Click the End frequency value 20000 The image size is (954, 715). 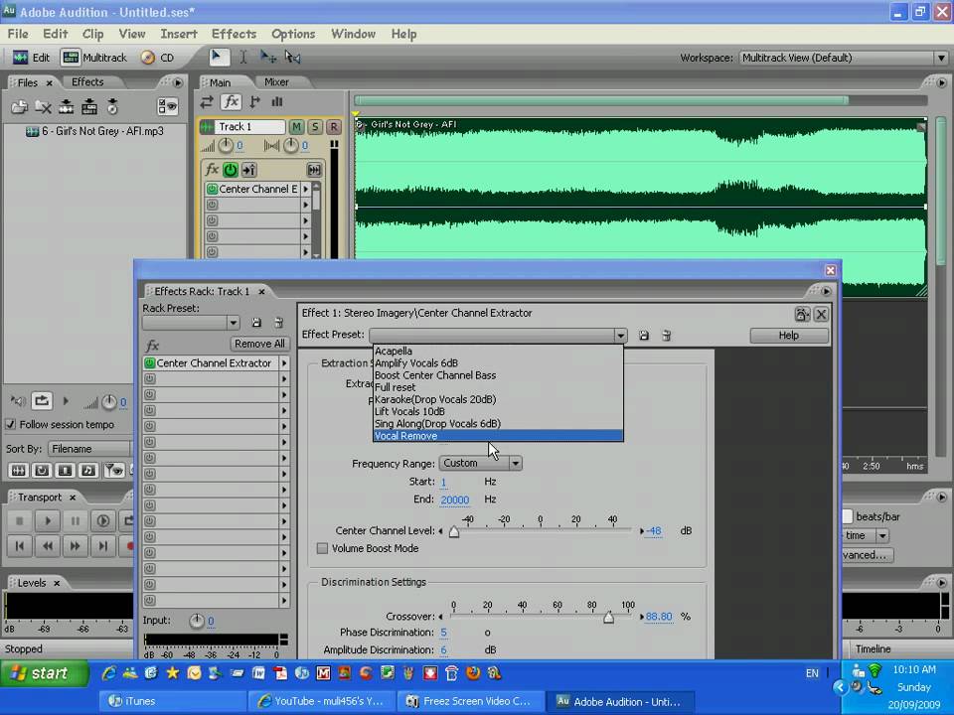[454, 500]
